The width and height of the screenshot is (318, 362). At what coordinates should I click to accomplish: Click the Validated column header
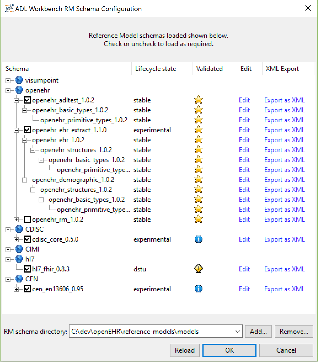(215, 69)
